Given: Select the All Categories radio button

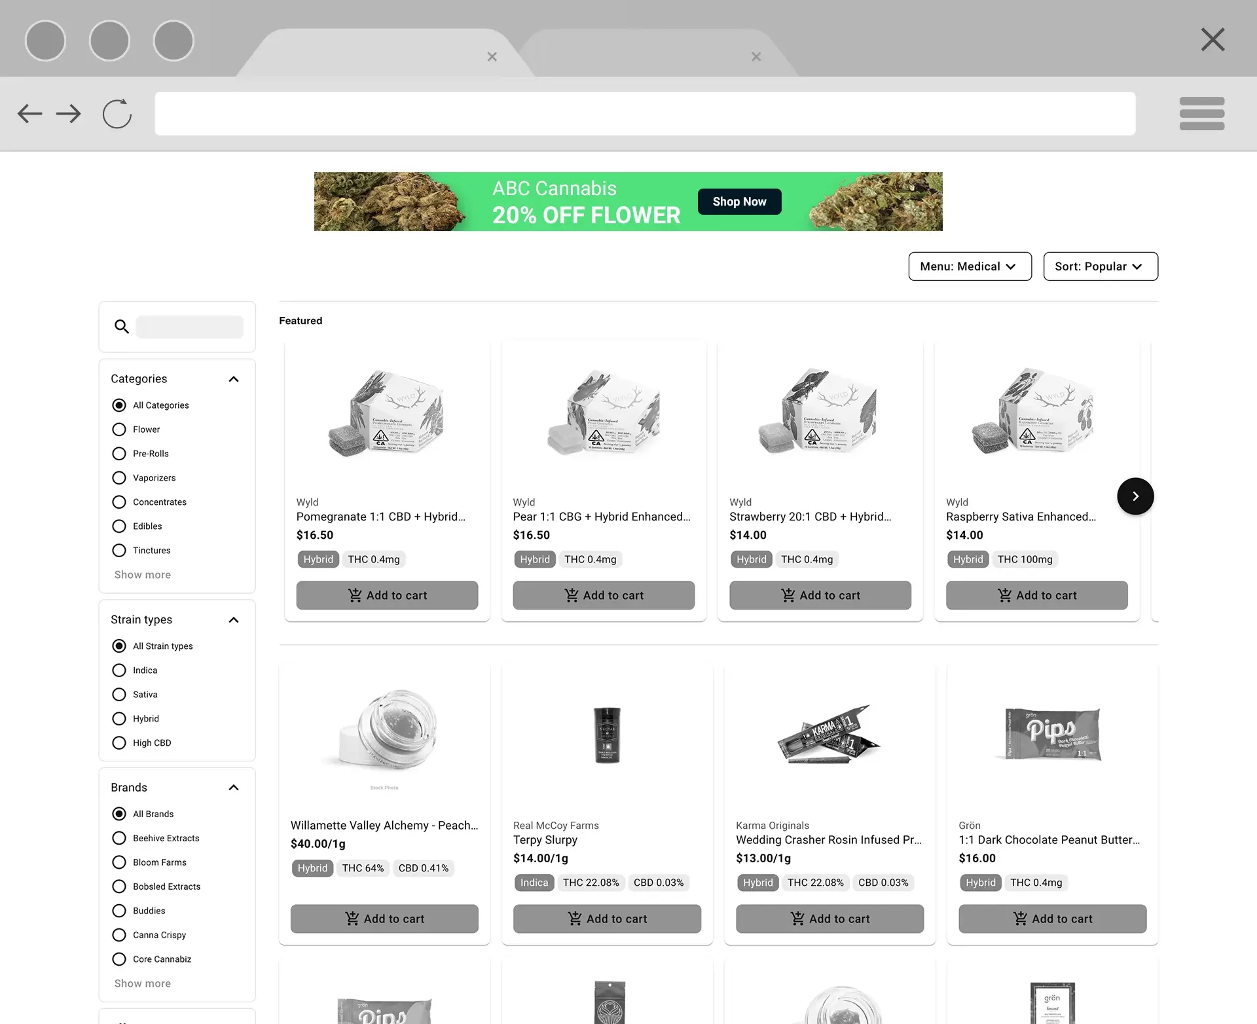Looking at the screenshot, I should pyautogui.click(x=119, y=405).
